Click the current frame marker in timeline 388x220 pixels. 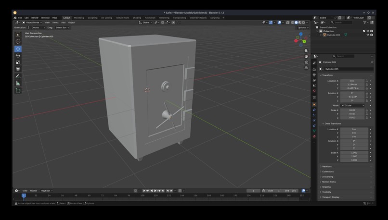click(x=24, y=196)
